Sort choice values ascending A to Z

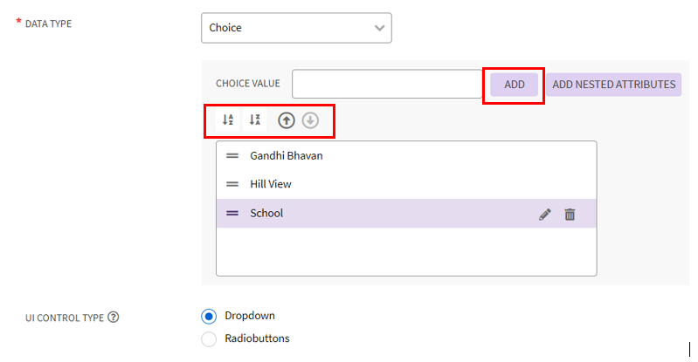pyautogui.click(x=228, y=120)
